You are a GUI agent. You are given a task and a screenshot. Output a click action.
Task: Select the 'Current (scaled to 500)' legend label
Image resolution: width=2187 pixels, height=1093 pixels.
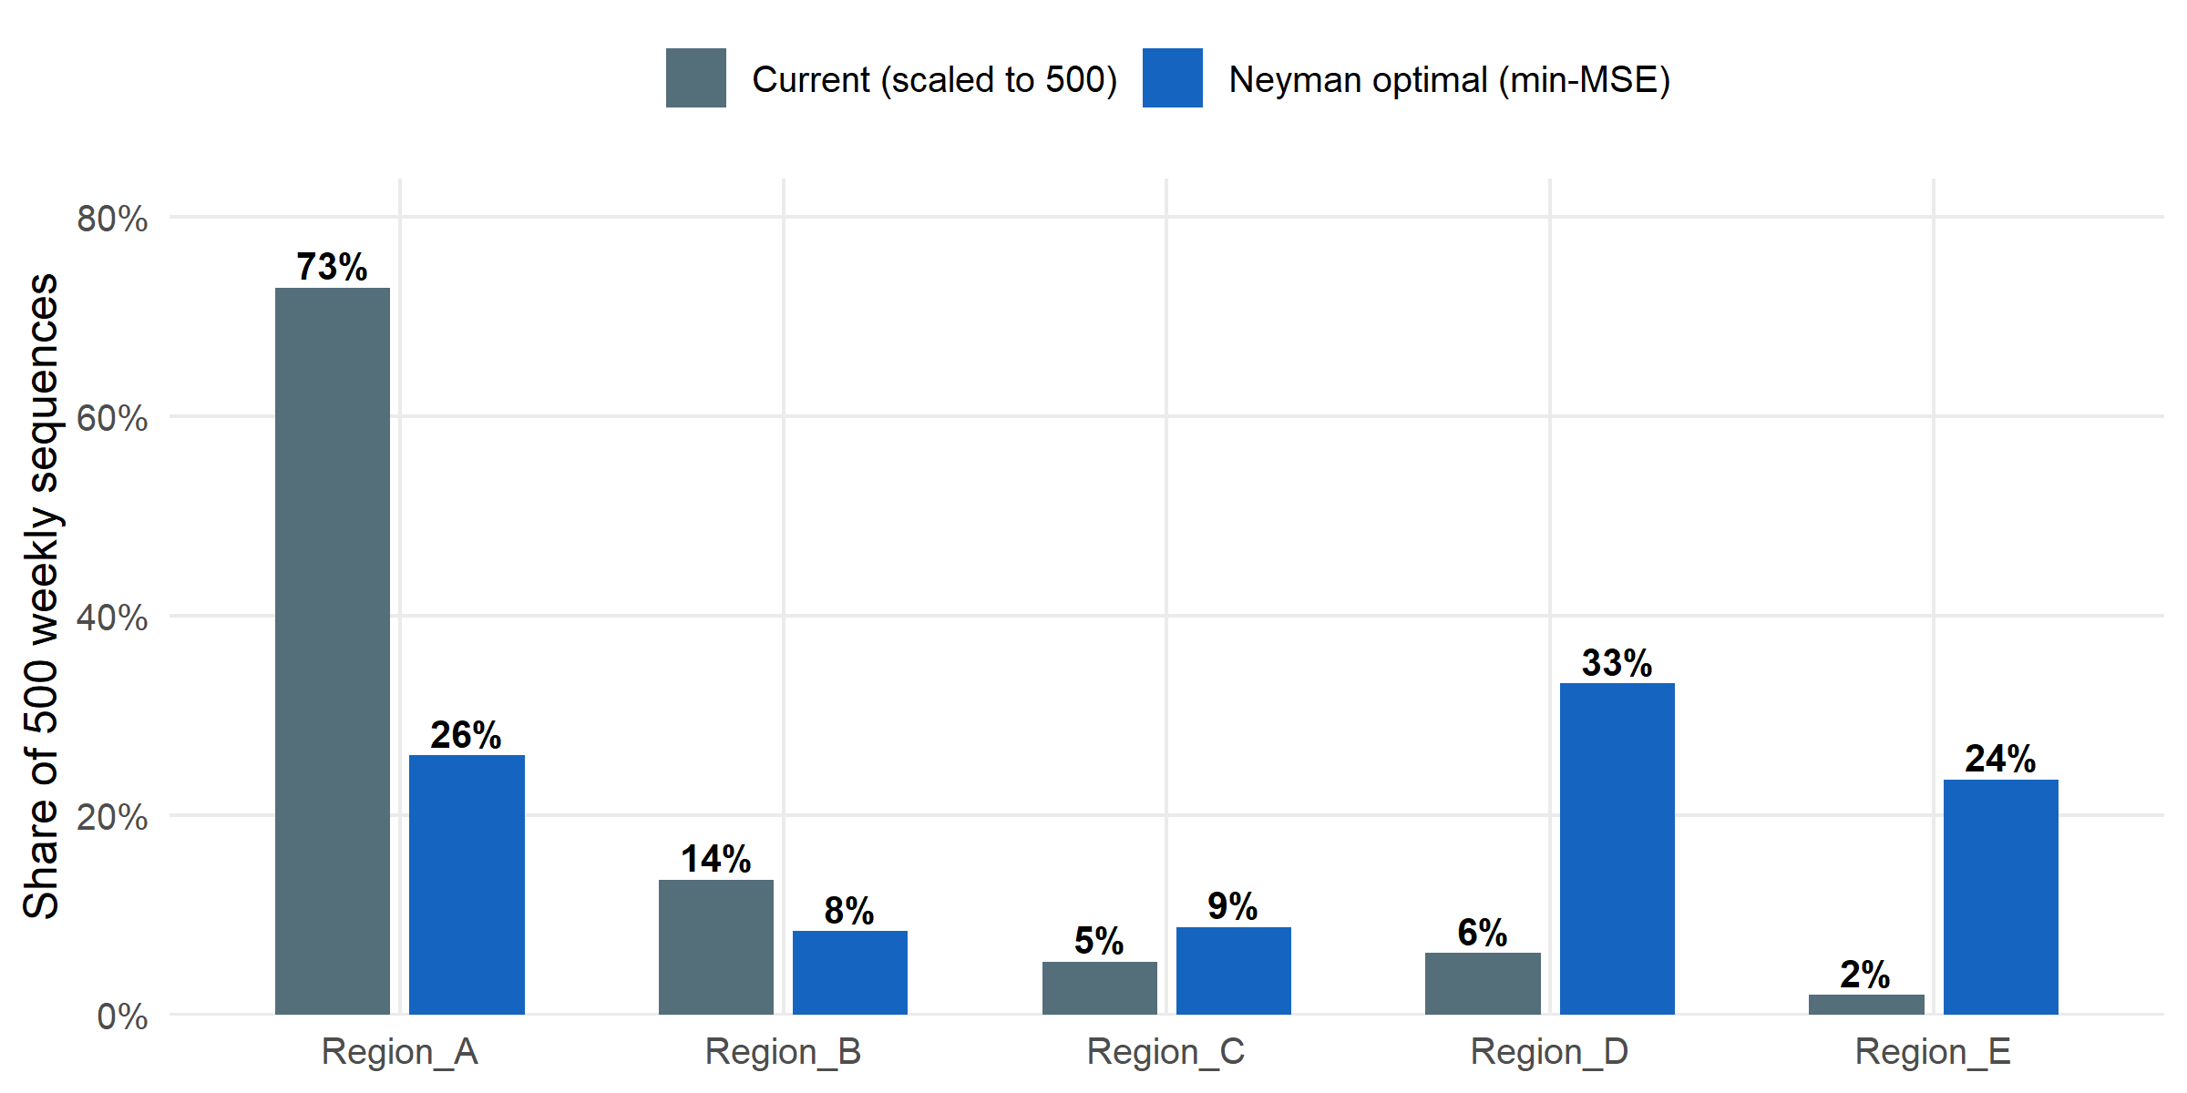pos(934,80)
